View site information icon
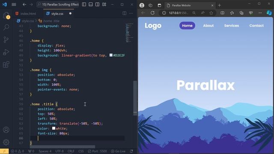The image size is (274, 154). [164, 13]
